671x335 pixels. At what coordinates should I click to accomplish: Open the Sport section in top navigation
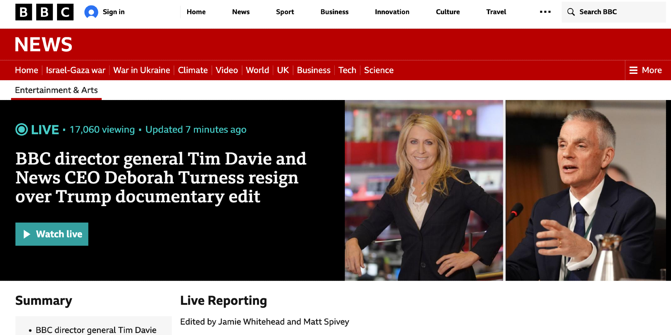pyautogui.click(x=285, y=12)
